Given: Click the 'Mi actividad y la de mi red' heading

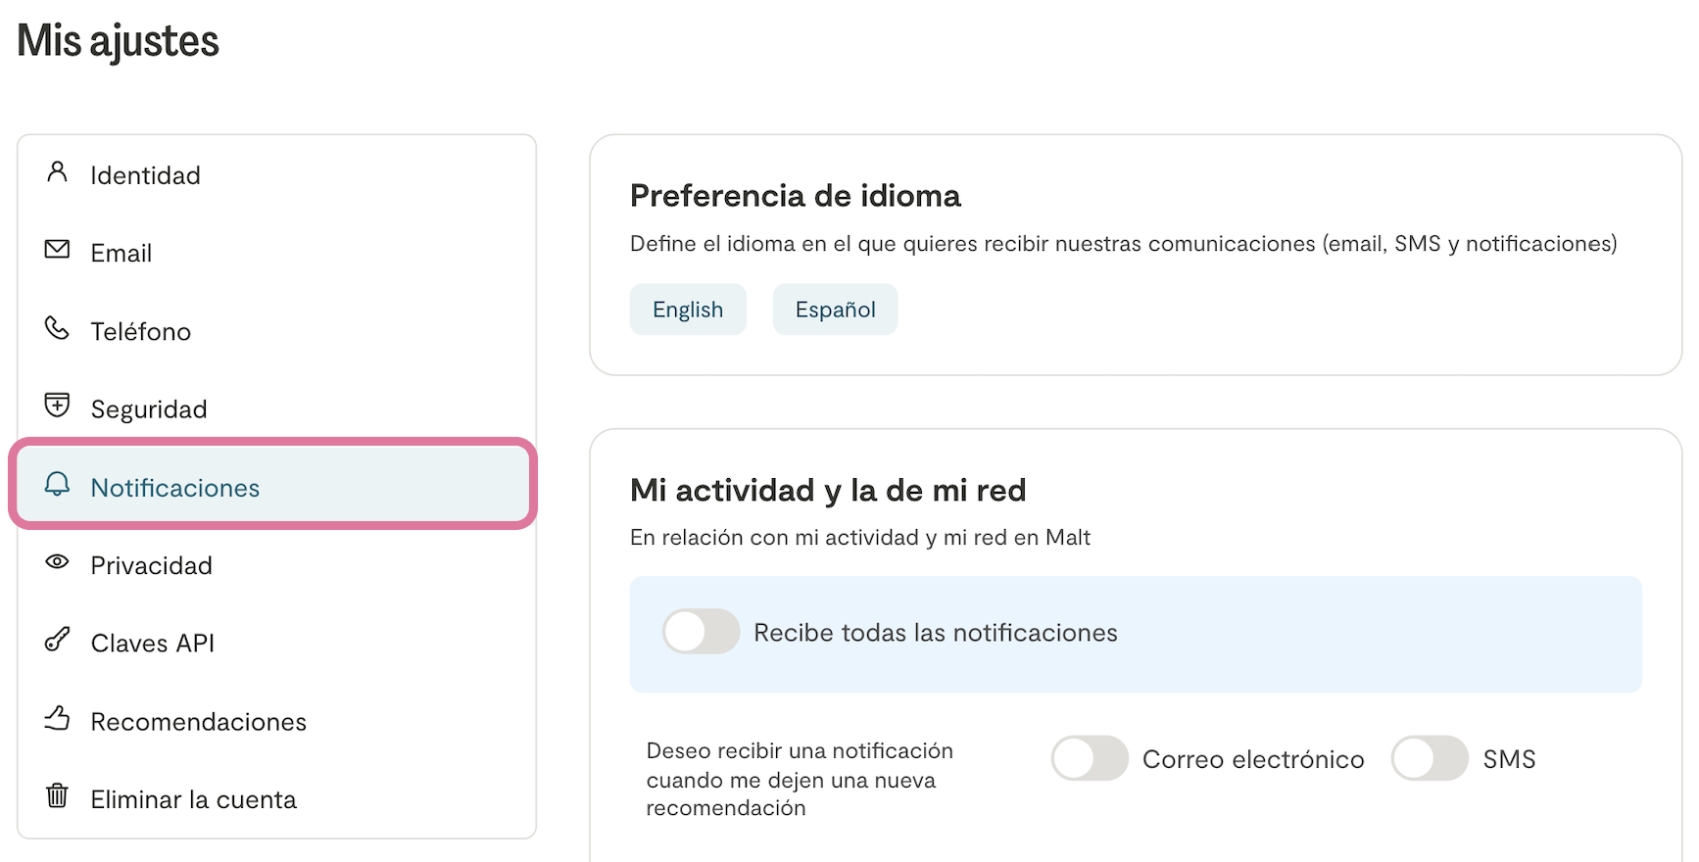Looking at the screenshot, I should tap(828, 490).
